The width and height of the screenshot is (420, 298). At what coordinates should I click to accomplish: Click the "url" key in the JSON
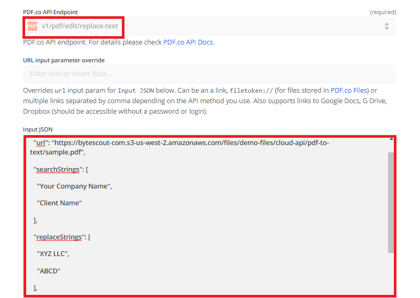pos(40,142)
